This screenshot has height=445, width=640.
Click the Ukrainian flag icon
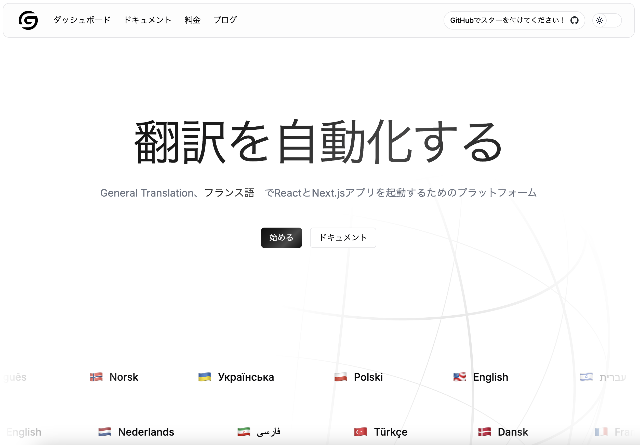click(205, 377)
